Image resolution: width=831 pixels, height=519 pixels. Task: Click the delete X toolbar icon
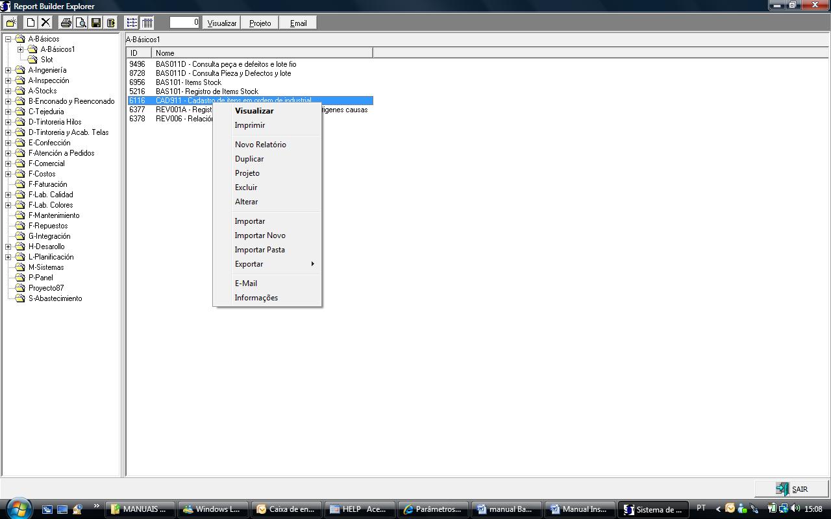(45, 23)
